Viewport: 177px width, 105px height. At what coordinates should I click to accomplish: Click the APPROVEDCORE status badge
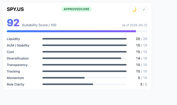pyautogui.click(x=76, y=9)
